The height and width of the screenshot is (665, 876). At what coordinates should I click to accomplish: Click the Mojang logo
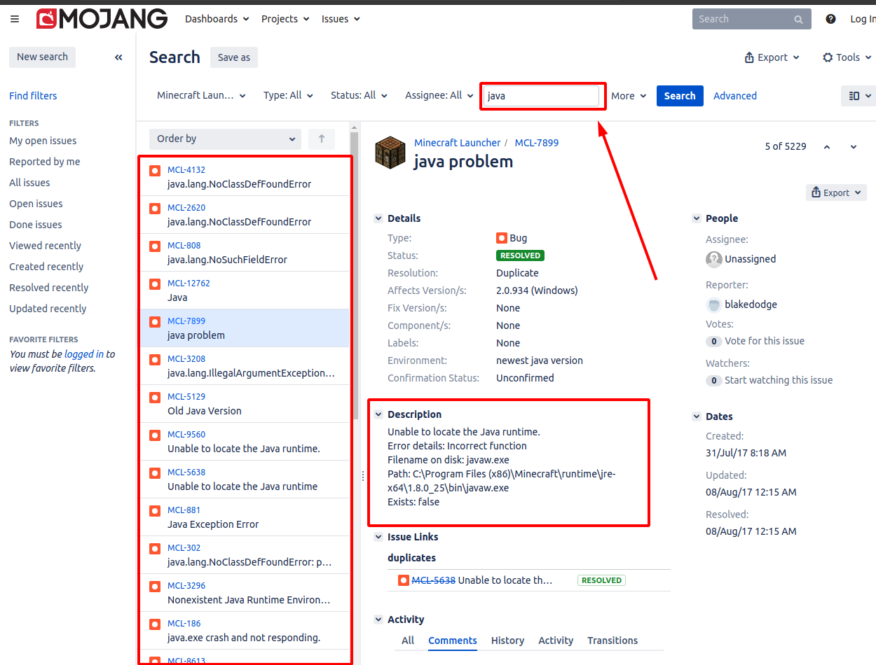point(102,19)
